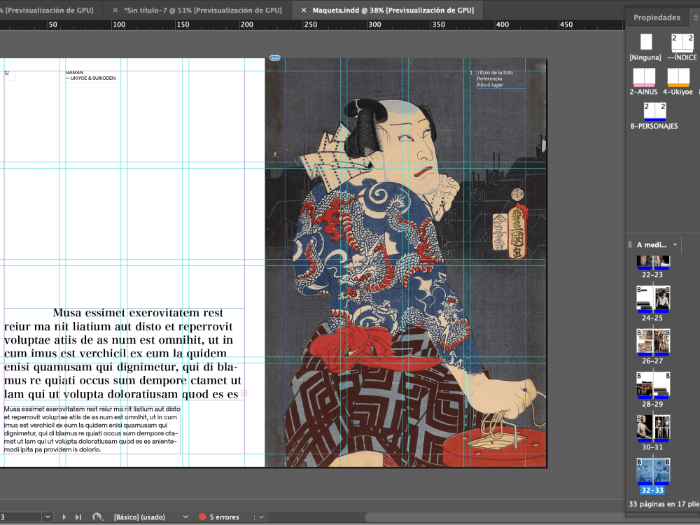
Task: Select spread 26-27 thumbnail
Action: tap(652, 342)
